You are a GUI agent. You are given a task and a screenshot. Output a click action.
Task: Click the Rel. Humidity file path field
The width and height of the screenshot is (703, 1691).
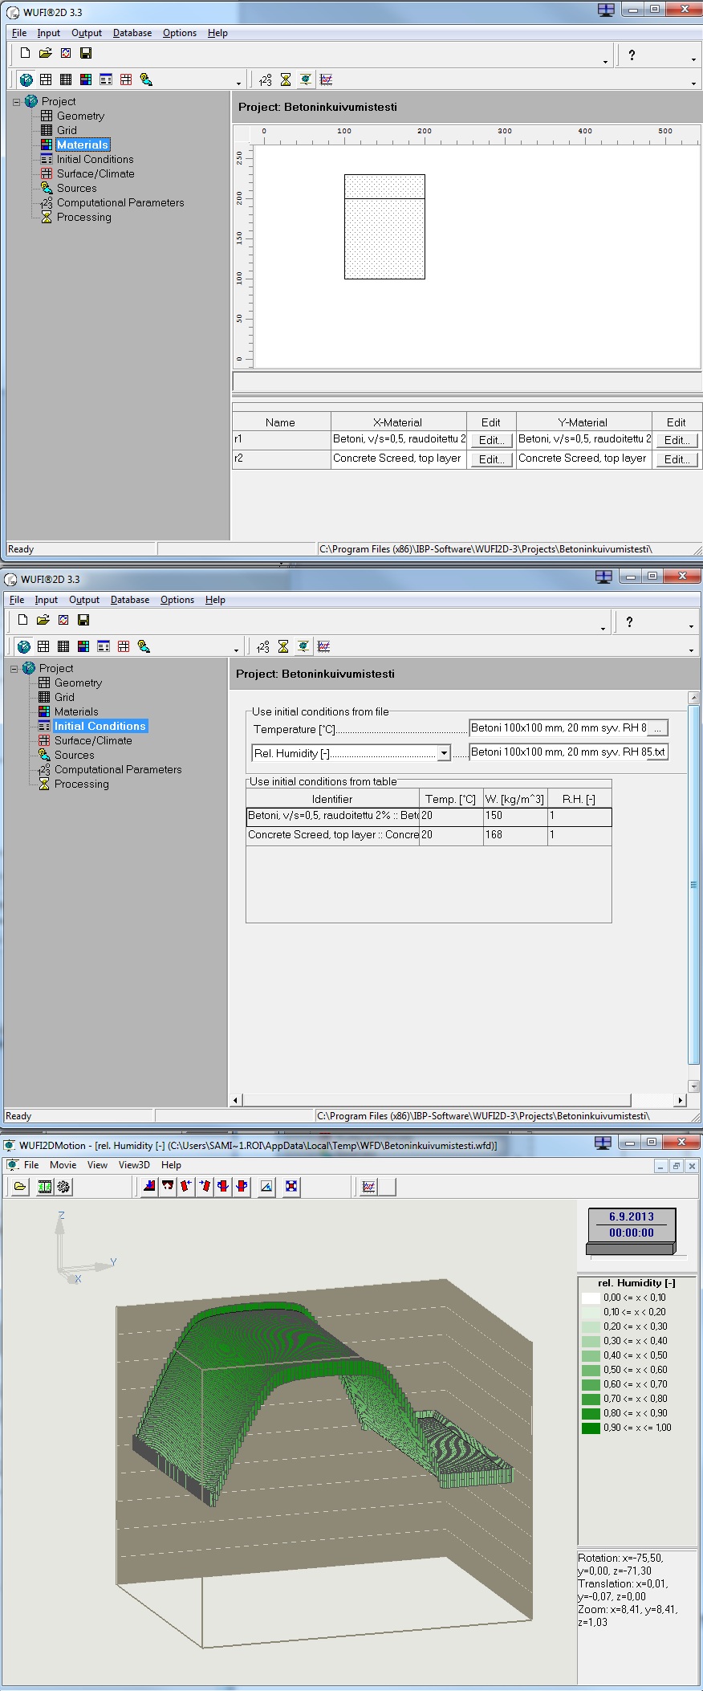coord(559,752)
